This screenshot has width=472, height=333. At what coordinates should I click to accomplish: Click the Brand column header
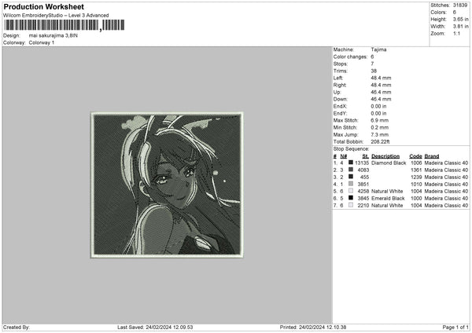[x=433, y=156]
